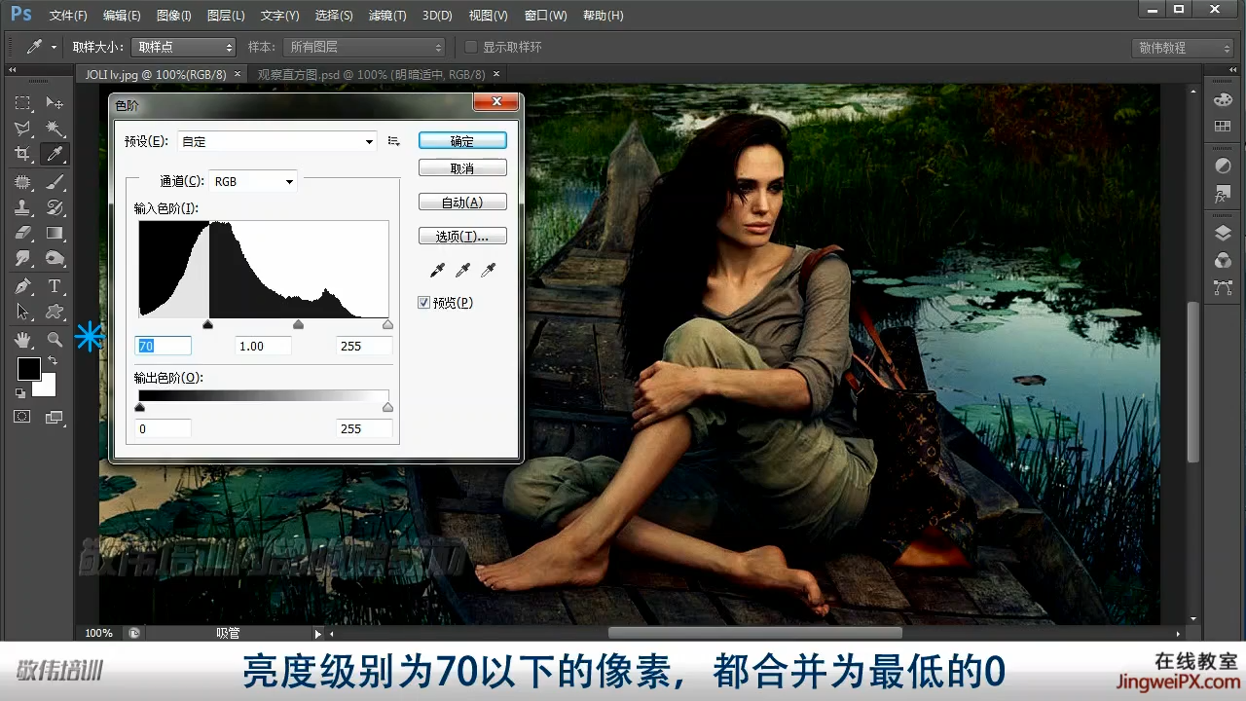Switch to the 观察直方图.psd document tab

(x=371, y=74)
